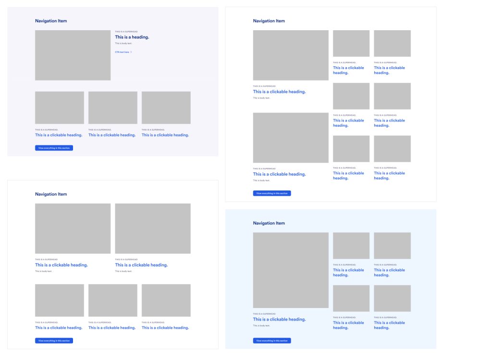The image size is (492, 356).
Task: Click "View everything in this section" in light blue panel
Action: pyautogui.click(x=272, y=341)
